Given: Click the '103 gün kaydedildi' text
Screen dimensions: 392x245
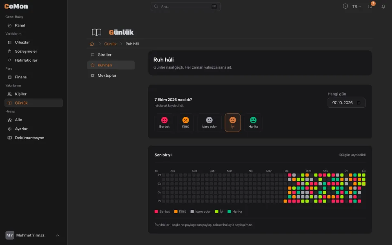Looking at the screenshot, I should pyautogui.click(x=352, y=155).
